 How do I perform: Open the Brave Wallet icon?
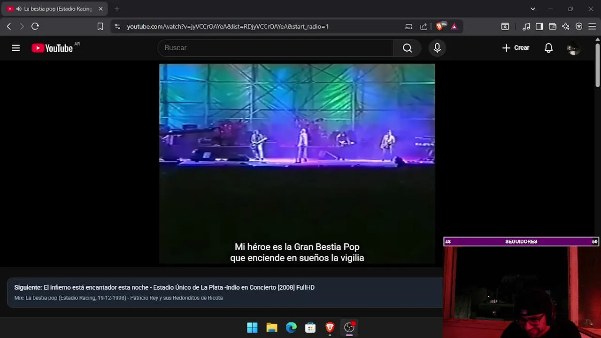pyautogui.click(x=553, y=27)
